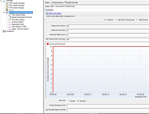Click the WorkBench icon in tree
The image size is (149, 114).
point(4,31)
